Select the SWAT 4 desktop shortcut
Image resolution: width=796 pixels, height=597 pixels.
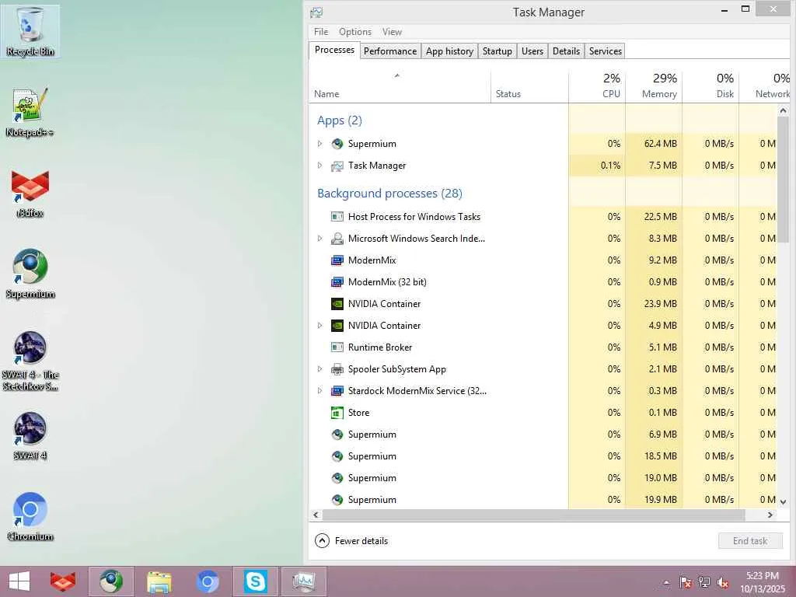[x=30, y=436]
